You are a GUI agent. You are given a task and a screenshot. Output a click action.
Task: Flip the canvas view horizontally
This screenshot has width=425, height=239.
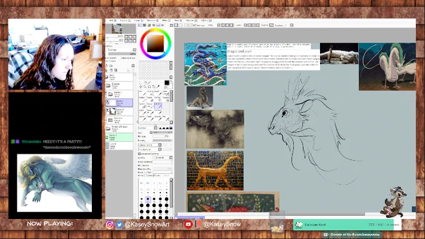(x=272, y=25)
